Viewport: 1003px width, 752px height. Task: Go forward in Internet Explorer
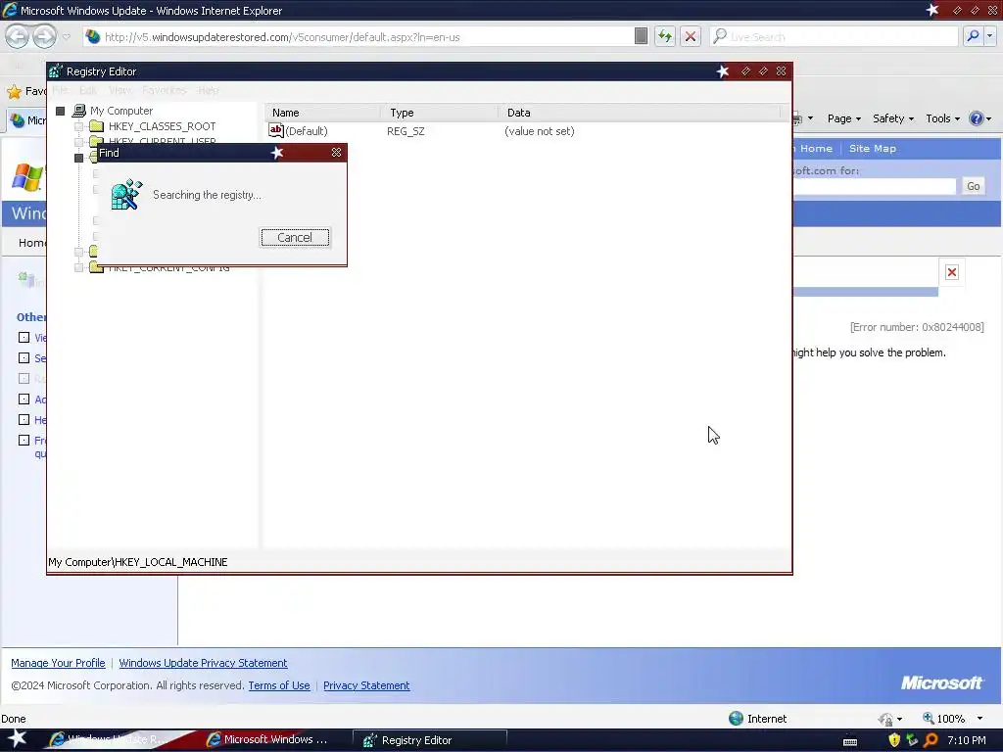point(44,36)
